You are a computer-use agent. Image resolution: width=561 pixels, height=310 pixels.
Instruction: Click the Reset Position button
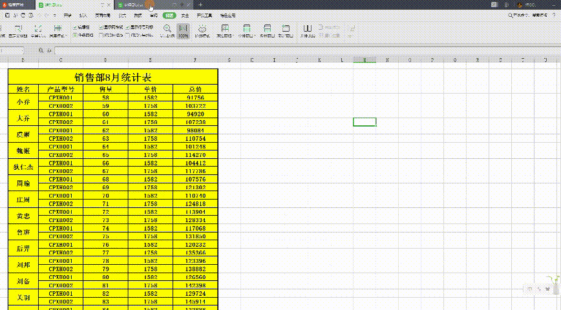(x=330, y=36)
